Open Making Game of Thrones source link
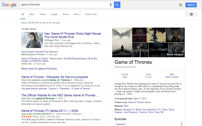 (33, 54)
